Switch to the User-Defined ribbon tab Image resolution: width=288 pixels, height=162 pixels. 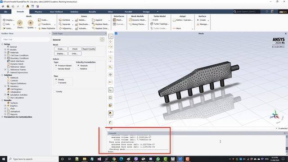point(56,12)
